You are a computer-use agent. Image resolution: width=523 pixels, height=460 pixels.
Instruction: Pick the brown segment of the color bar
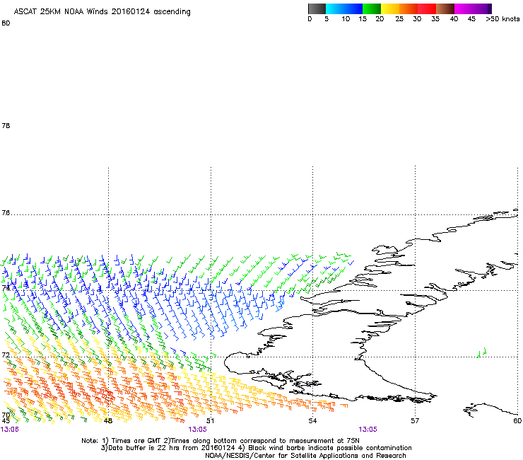[445, 8]
